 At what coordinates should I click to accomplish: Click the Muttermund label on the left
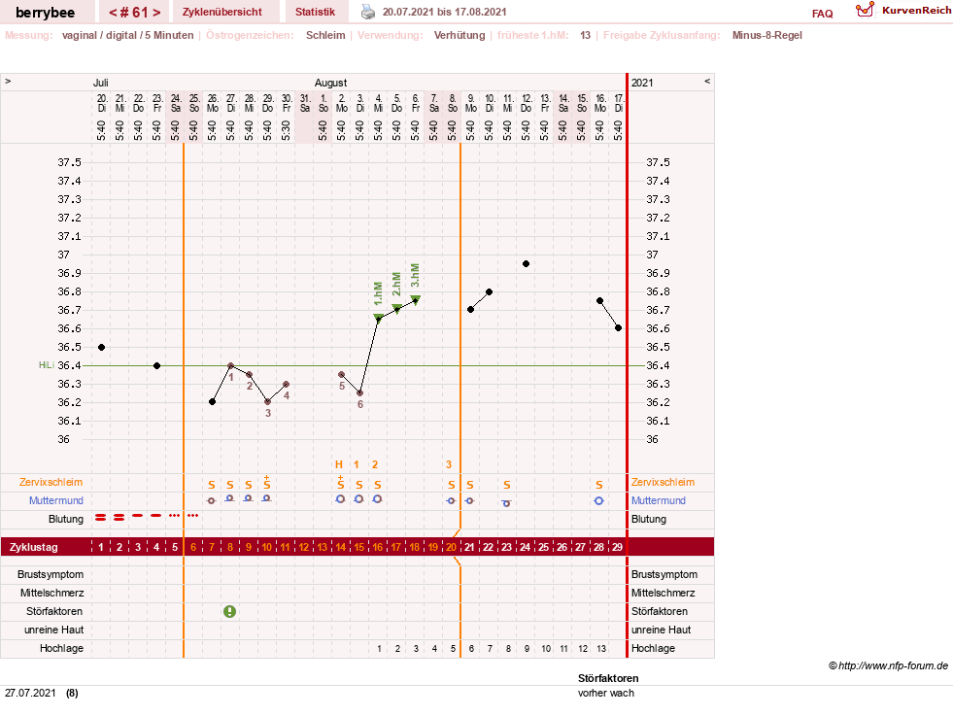(56, 500)
